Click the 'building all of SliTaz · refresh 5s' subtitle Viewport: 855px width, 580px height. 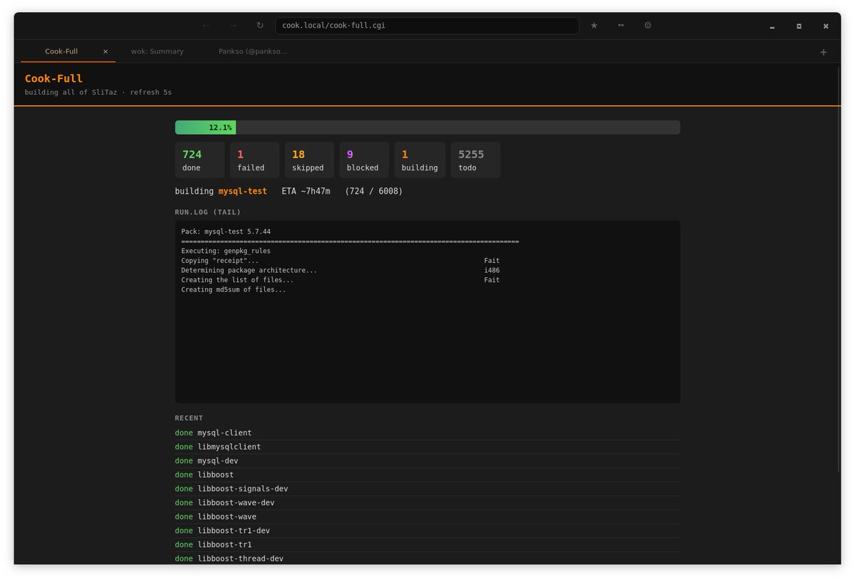[x=98, y=93]
